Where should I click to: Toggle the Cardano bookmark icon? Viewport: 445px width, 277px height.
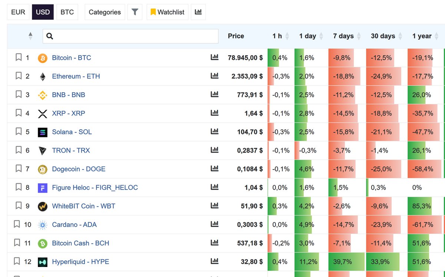coord(17,224)
